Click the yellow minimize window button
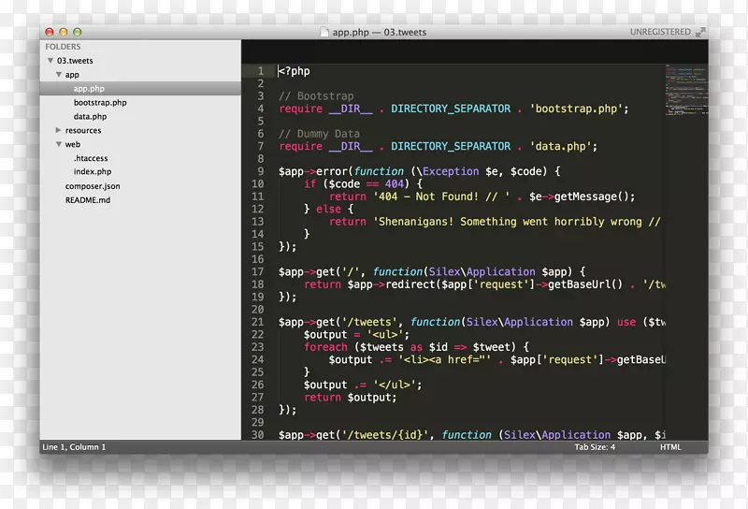The image size is (748, 509). coord(63,32)
